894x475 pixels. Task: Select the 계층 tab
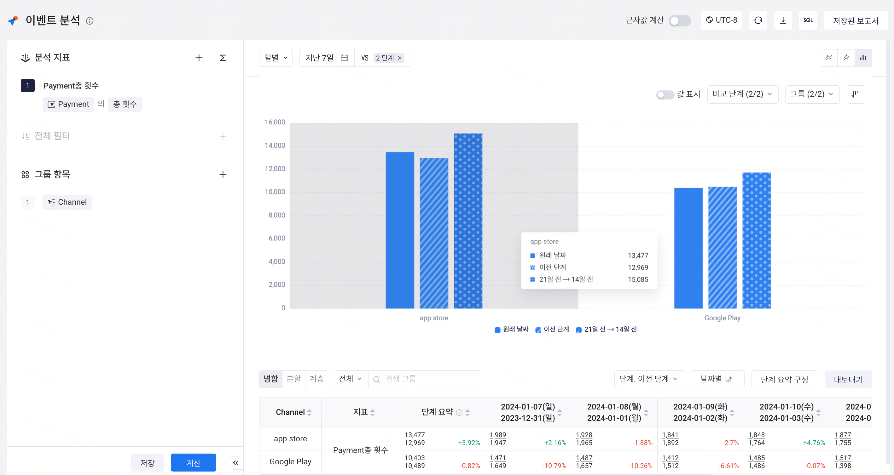tap(316, 379)
